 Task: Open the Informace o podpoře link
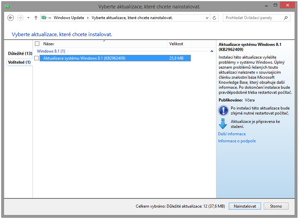[237, 141]
